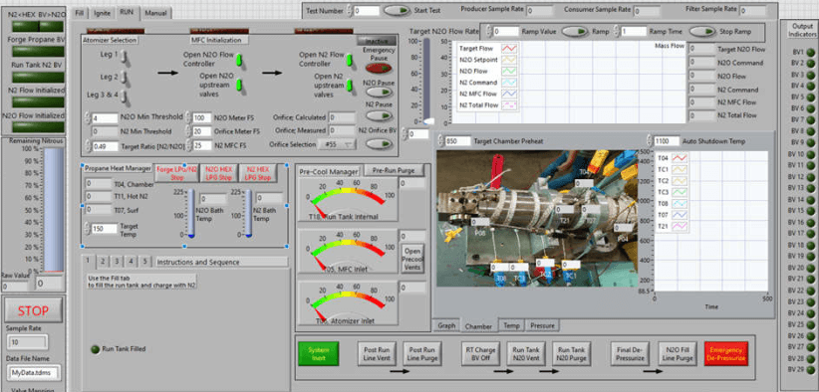Viewport: 819px width, 392px height.
Task: Switch to the Fill tab
Action: (80, 12)
